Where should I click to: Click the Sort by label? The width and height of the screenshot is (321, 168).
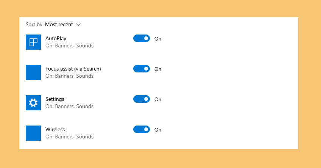34,24
